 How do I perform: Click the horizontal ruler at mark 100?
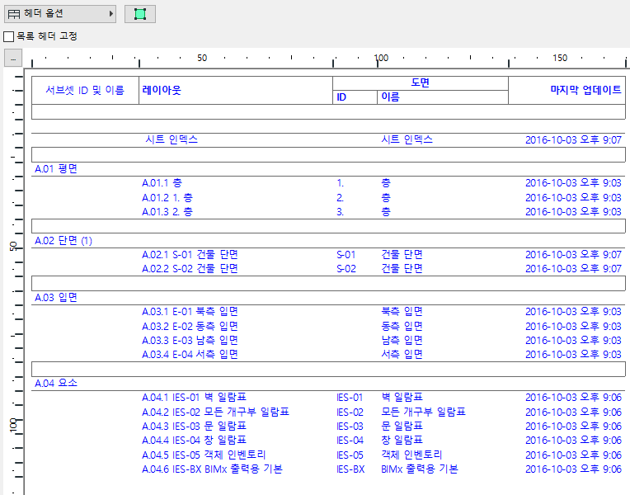tap(381, 59)
